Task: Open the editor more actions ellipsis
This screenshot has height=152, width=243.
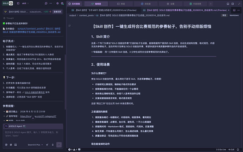Action: (238, 10)
